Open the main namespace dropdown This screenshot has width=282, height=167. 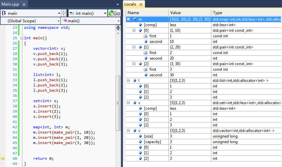[x=59, y=13]
